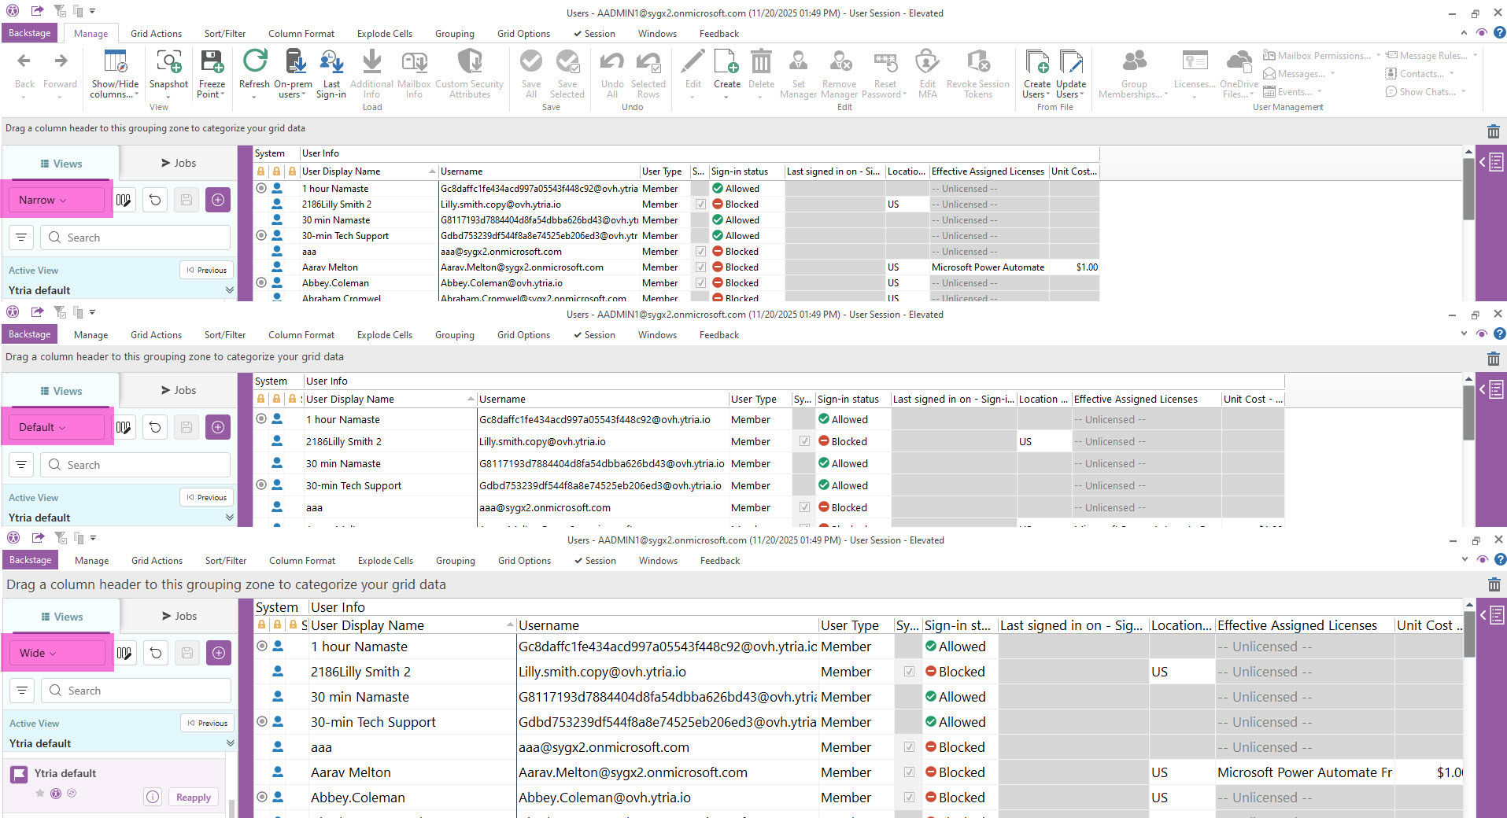Click the Reapply button for Ytria default
Viewport: 1507px width, 818px height.
[x=193, y=798]
